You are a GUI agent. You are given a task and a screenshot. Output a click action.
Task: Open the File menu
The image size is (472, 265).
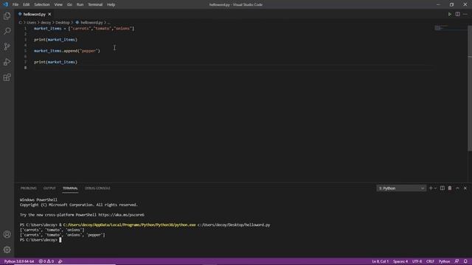(15, 4)
